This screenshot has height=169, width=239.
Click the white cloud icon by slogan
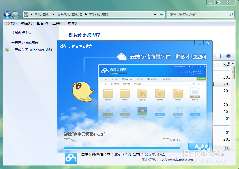(x=122, y=57)
